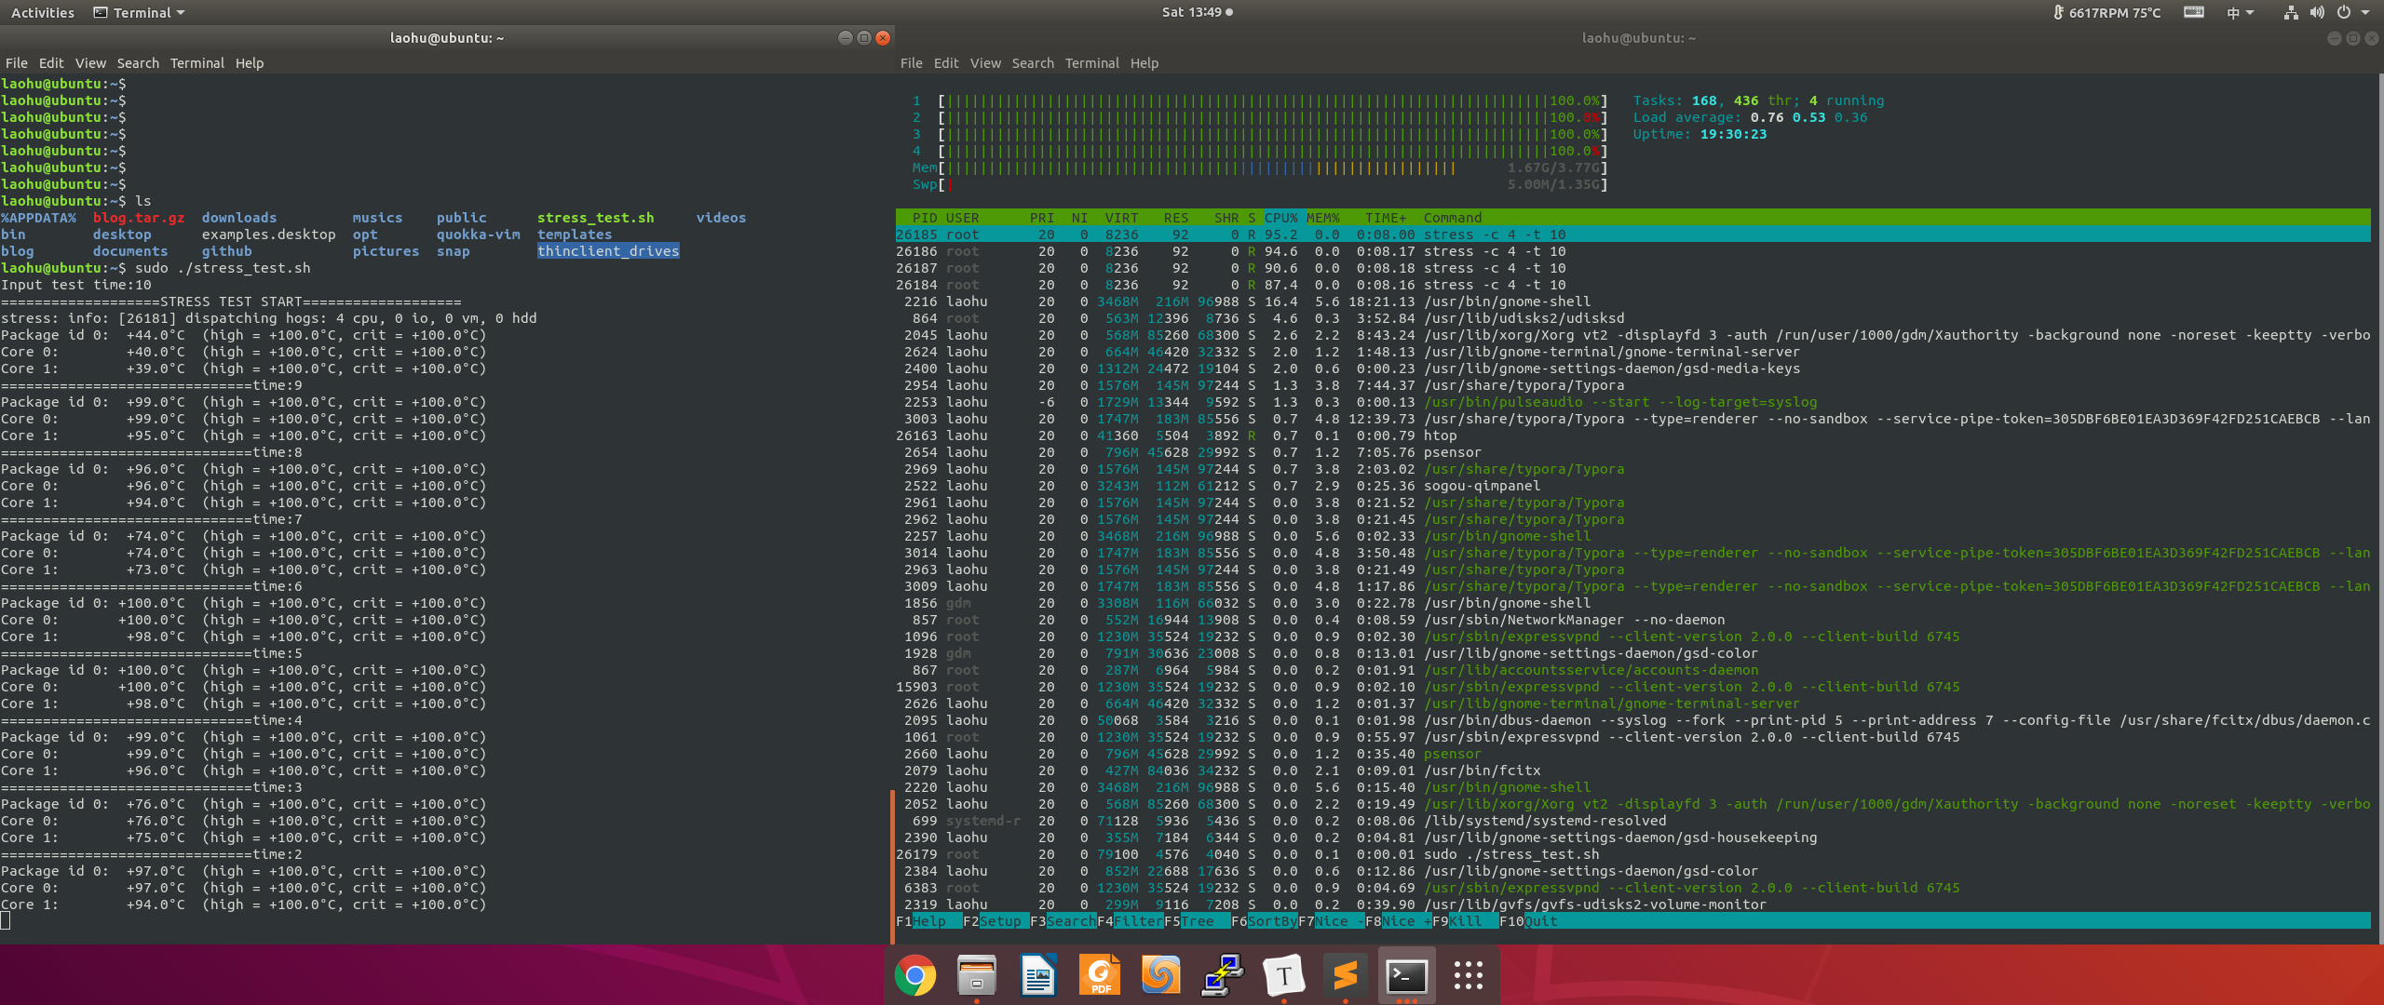Screen dimensions: 2384x1005
Task: Open File menu in left terminal
Action: pos(17,63)
